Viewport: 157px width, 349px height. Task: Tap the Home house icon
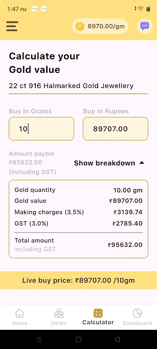point(20,313)
